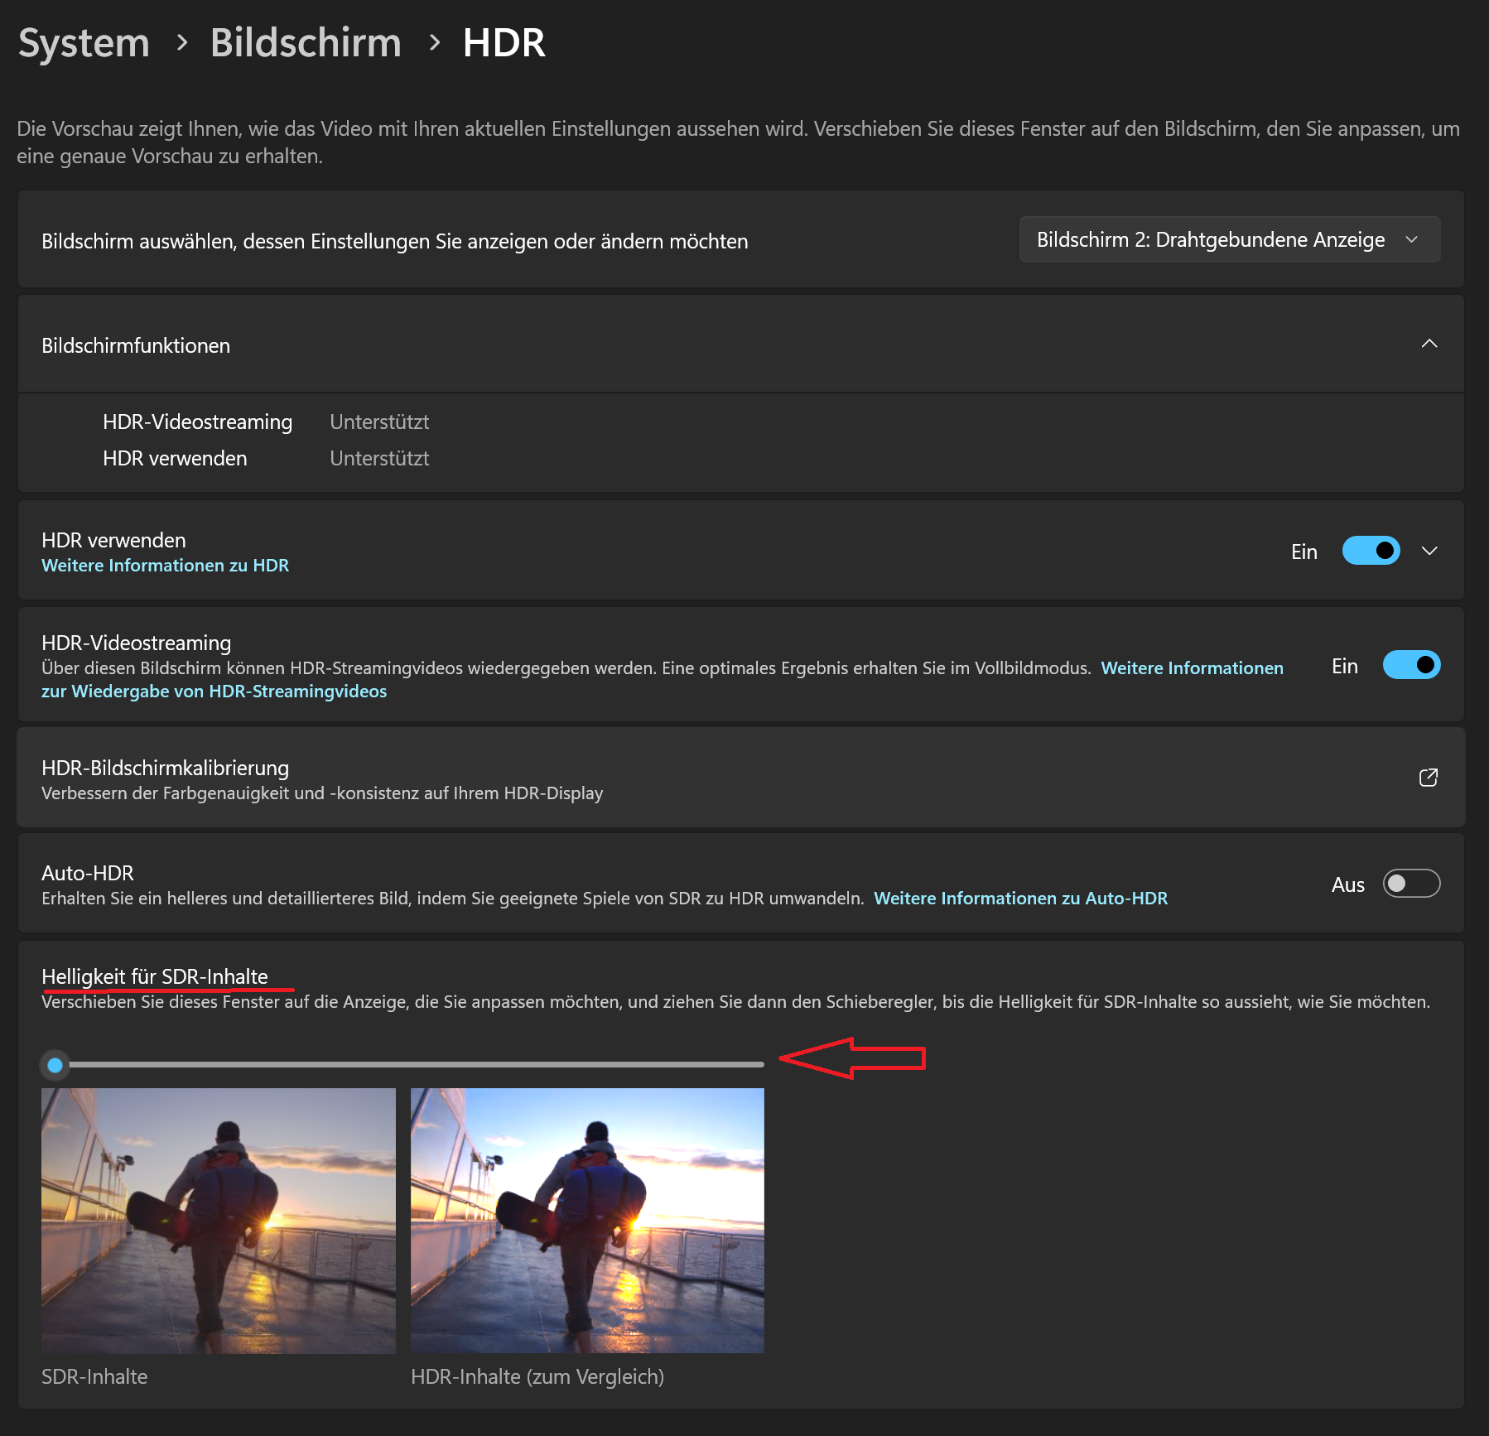Image resolution: width=1489 pixels, height=1436 pixels.
Task: Click the dropdown arrow beside Bildschirm 2
Action: click(1412, 239)
